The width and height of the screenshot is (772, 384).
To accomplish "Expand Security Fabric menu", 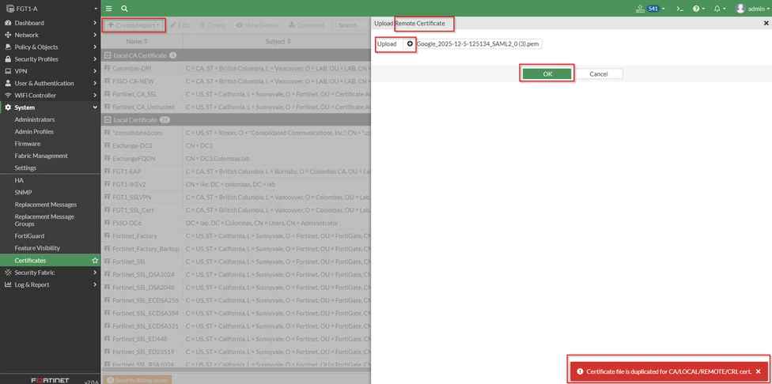I will pos(95,273).
